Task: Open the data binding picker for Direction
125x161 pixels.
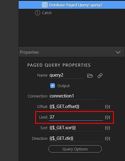Action: point(107,138)
